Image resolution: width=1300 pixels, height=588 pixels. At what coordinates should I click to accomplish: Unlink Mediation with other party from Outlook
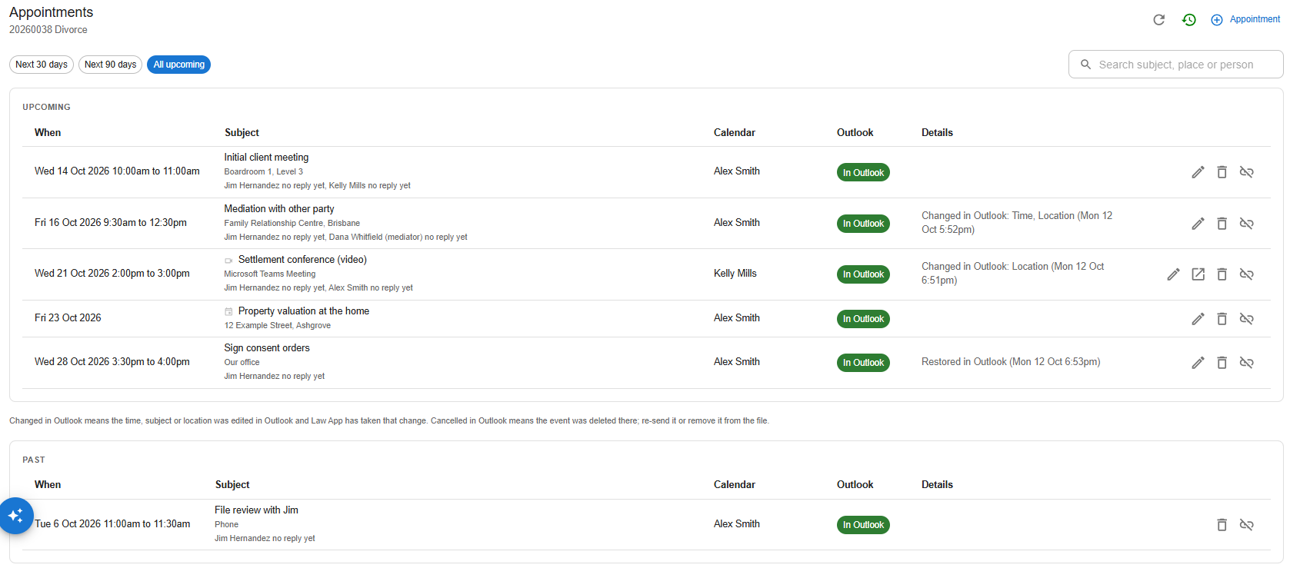(1247, 224)
